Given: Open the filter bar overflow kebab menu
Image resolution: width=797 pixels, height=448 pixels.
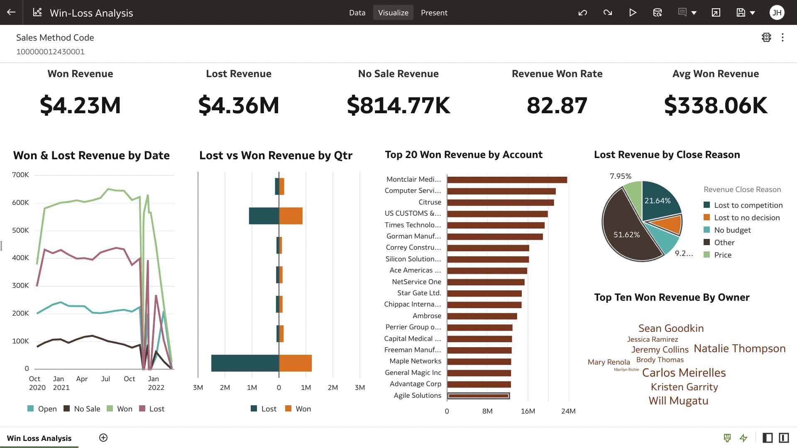Looking at the screenshot, I should pos(783,37).
